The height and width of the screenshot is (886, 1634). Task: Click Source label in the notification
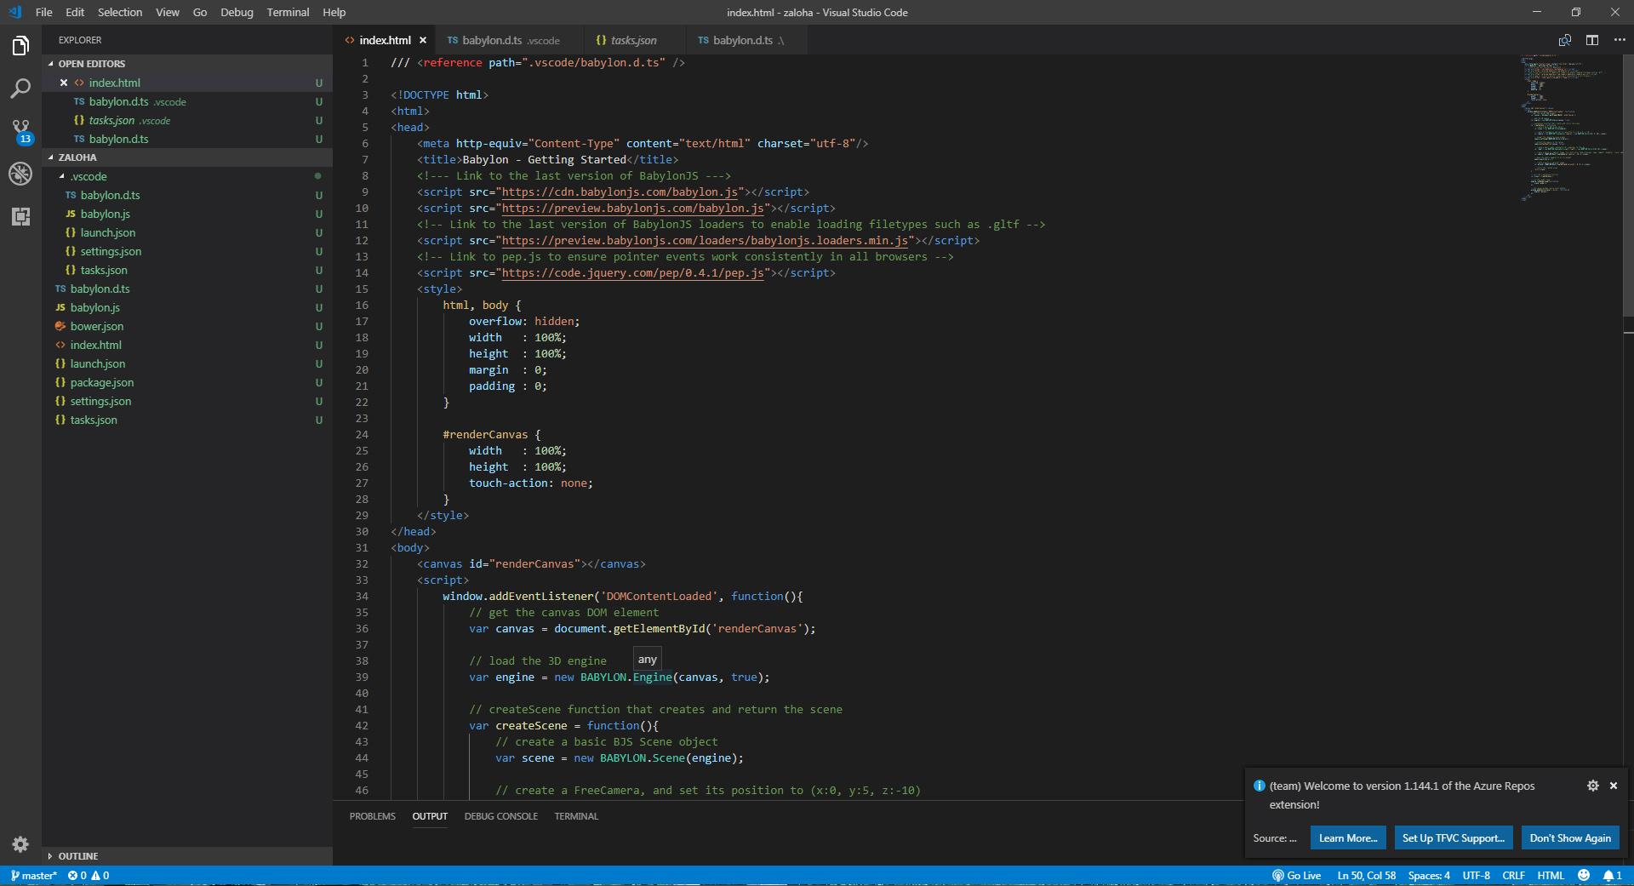point(1275,837)
